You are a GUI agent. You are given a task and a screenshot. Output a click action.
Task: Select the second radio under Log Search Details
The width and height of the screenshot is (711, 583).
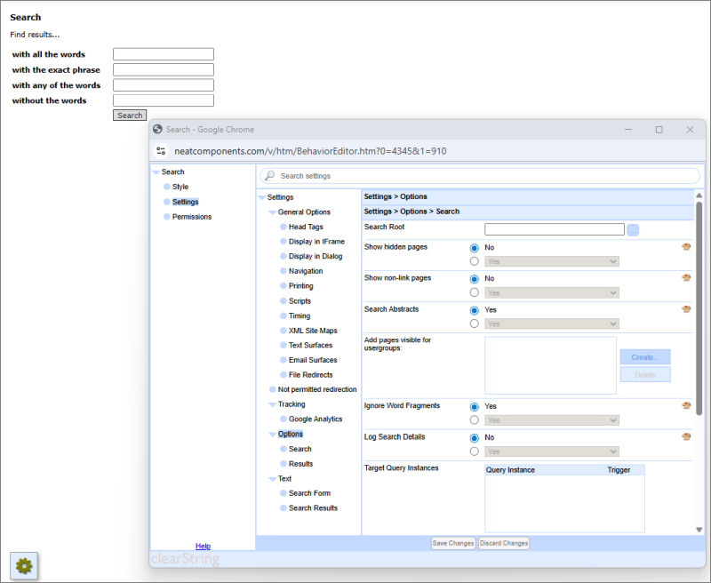(x=474, y=451)
